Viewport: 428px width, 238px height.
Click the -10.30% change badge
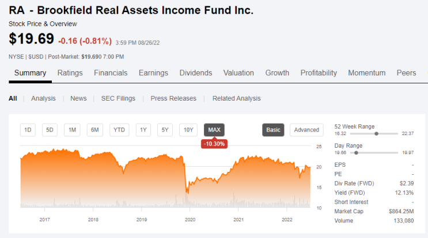(214, 144)
